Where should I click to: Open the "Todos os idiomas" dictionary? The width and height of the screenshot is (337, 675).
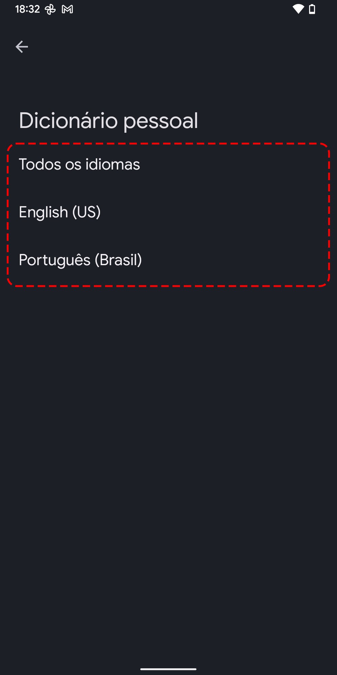[x=80, y=164]
